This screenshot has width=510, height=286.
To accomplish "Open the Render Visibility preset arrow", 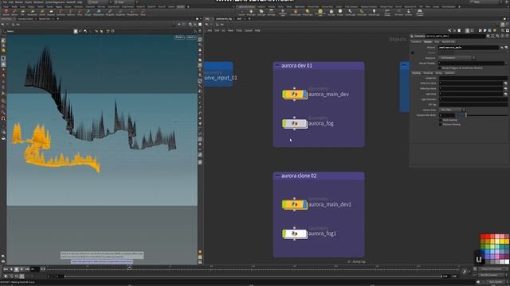I will [506, 63].
